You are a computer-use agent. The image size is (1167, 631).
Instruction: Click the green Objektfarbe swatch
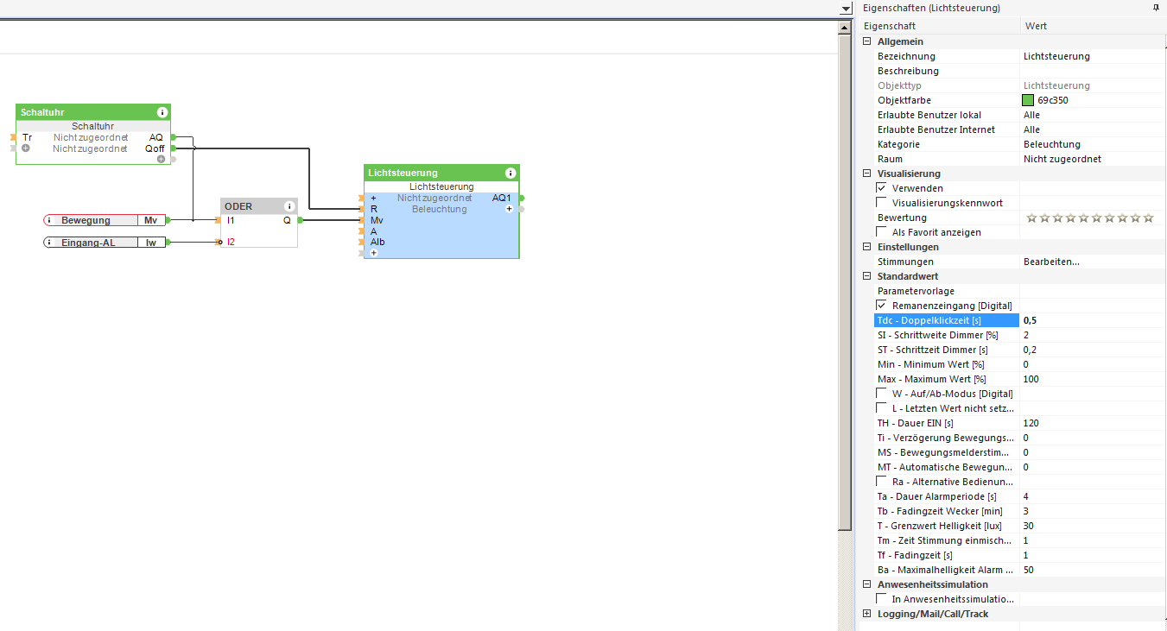[x=1028, y=100]
